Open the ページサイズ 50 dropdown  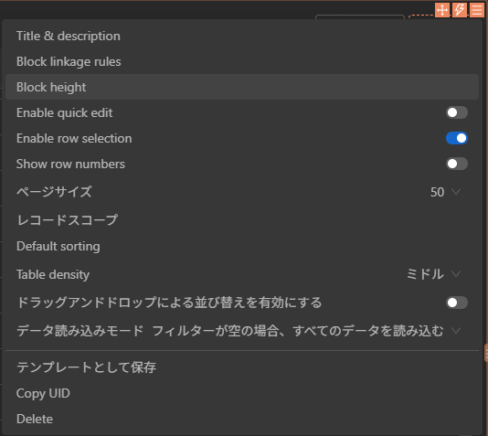click(445, 192)
